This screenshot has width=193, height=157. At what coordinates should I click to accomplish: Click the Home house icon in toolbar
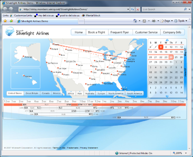pyautogui.click(x=135, y=21)
